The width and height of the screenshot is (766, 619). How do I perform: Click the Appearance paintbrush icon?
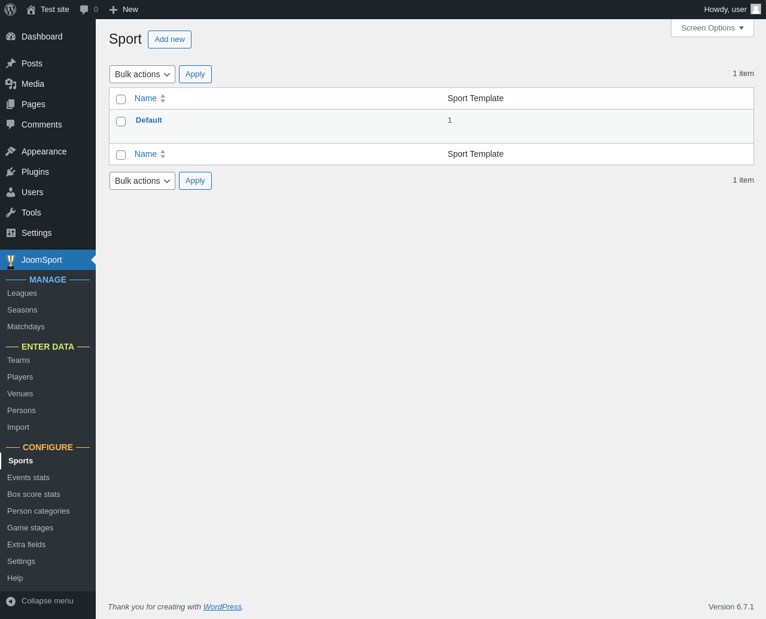tap(11, 151)
